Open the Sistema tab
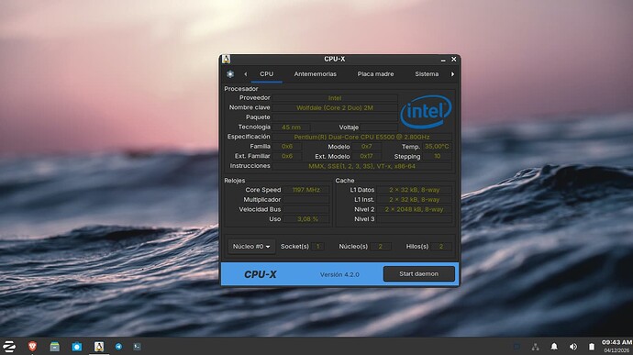This screenshot has width=633, height=355. click(427, 74)
